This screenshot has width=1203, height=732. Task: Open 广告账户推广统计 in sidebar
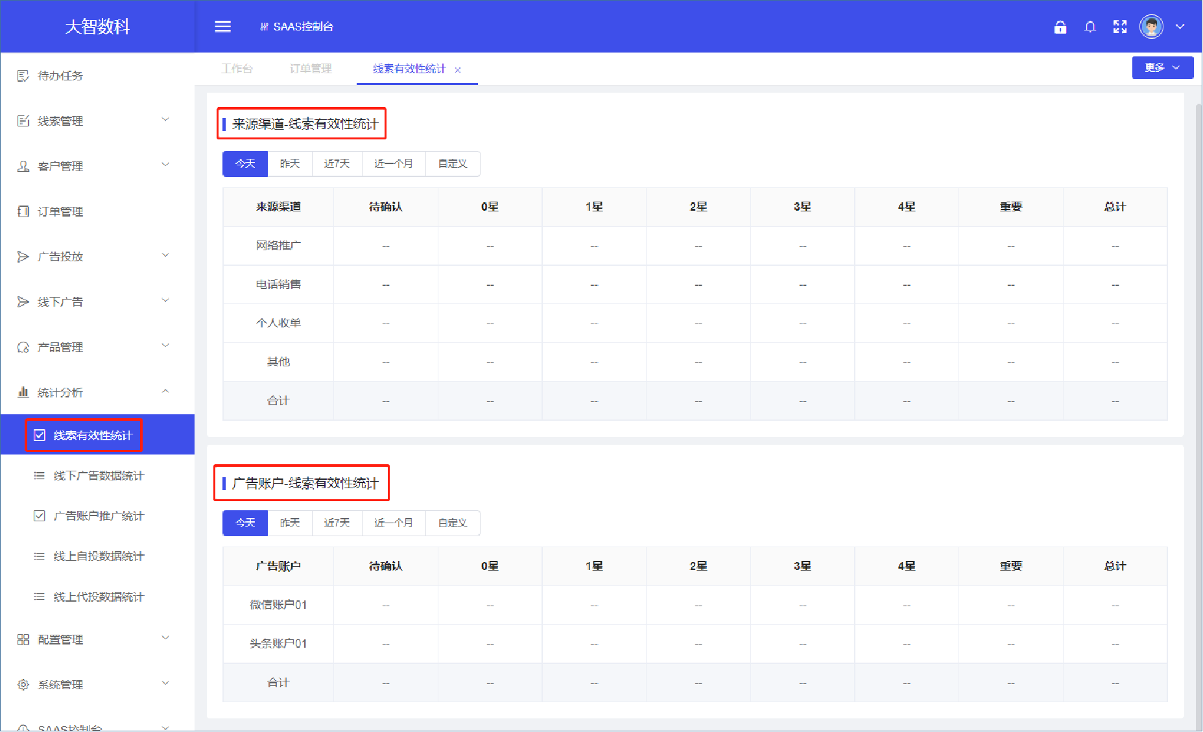[x=98, y=516]
